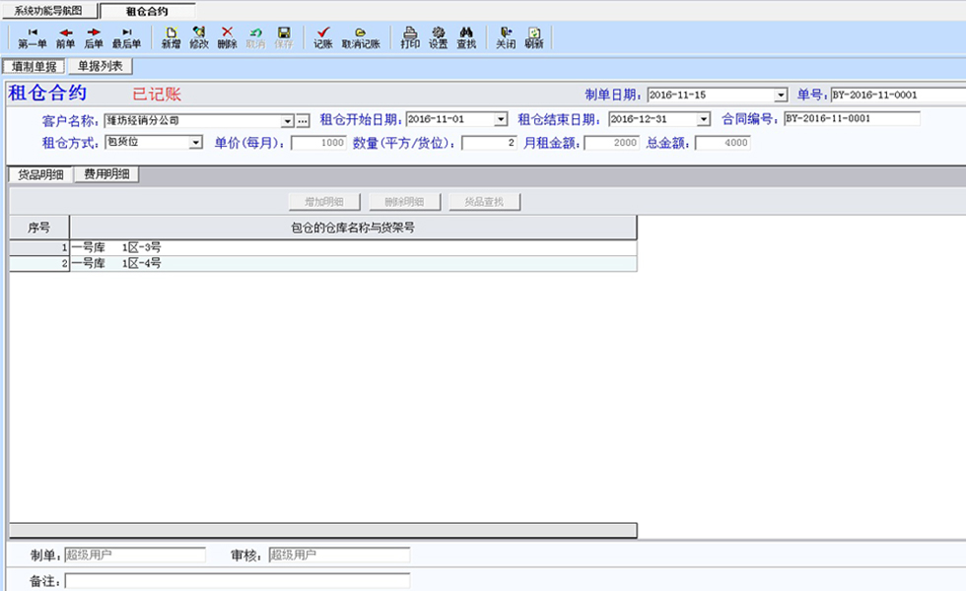The height and width of the screenshot is (591, 966).
Task: Go to first record with 第一单 icon
Action: point(32,37)
